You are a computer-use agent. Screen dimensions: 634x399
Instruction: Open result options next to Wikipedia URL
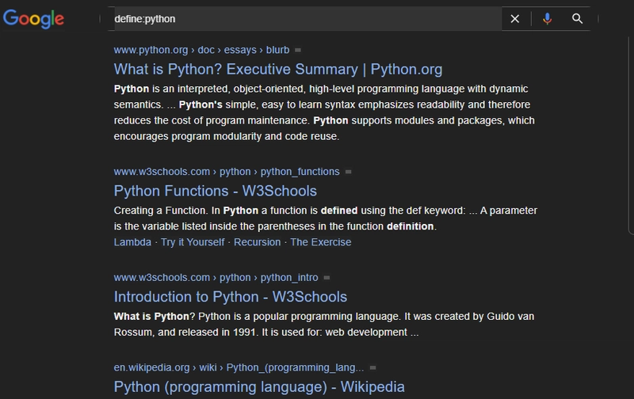pyautogui.click(x=372, y=368)
